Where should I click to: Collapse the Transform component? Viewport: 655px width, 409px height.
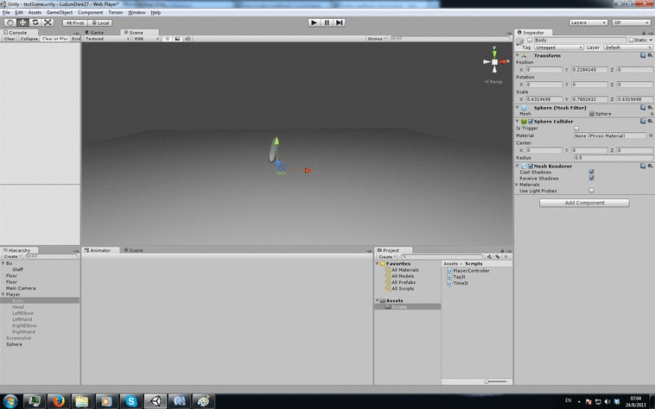(x=518, y=55)
